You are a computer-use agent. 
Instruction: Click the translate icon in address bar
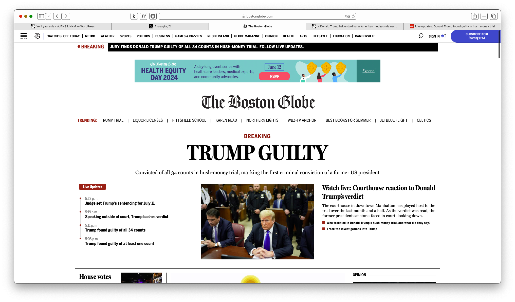point(347,16)
